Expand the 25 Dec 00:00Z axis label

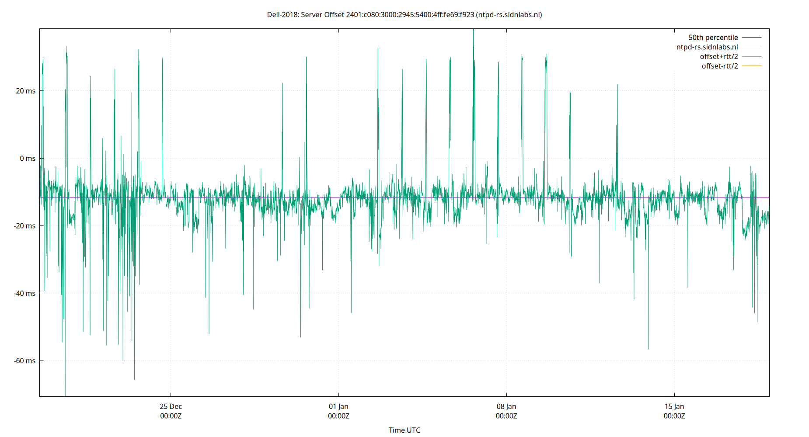(171, 411)
